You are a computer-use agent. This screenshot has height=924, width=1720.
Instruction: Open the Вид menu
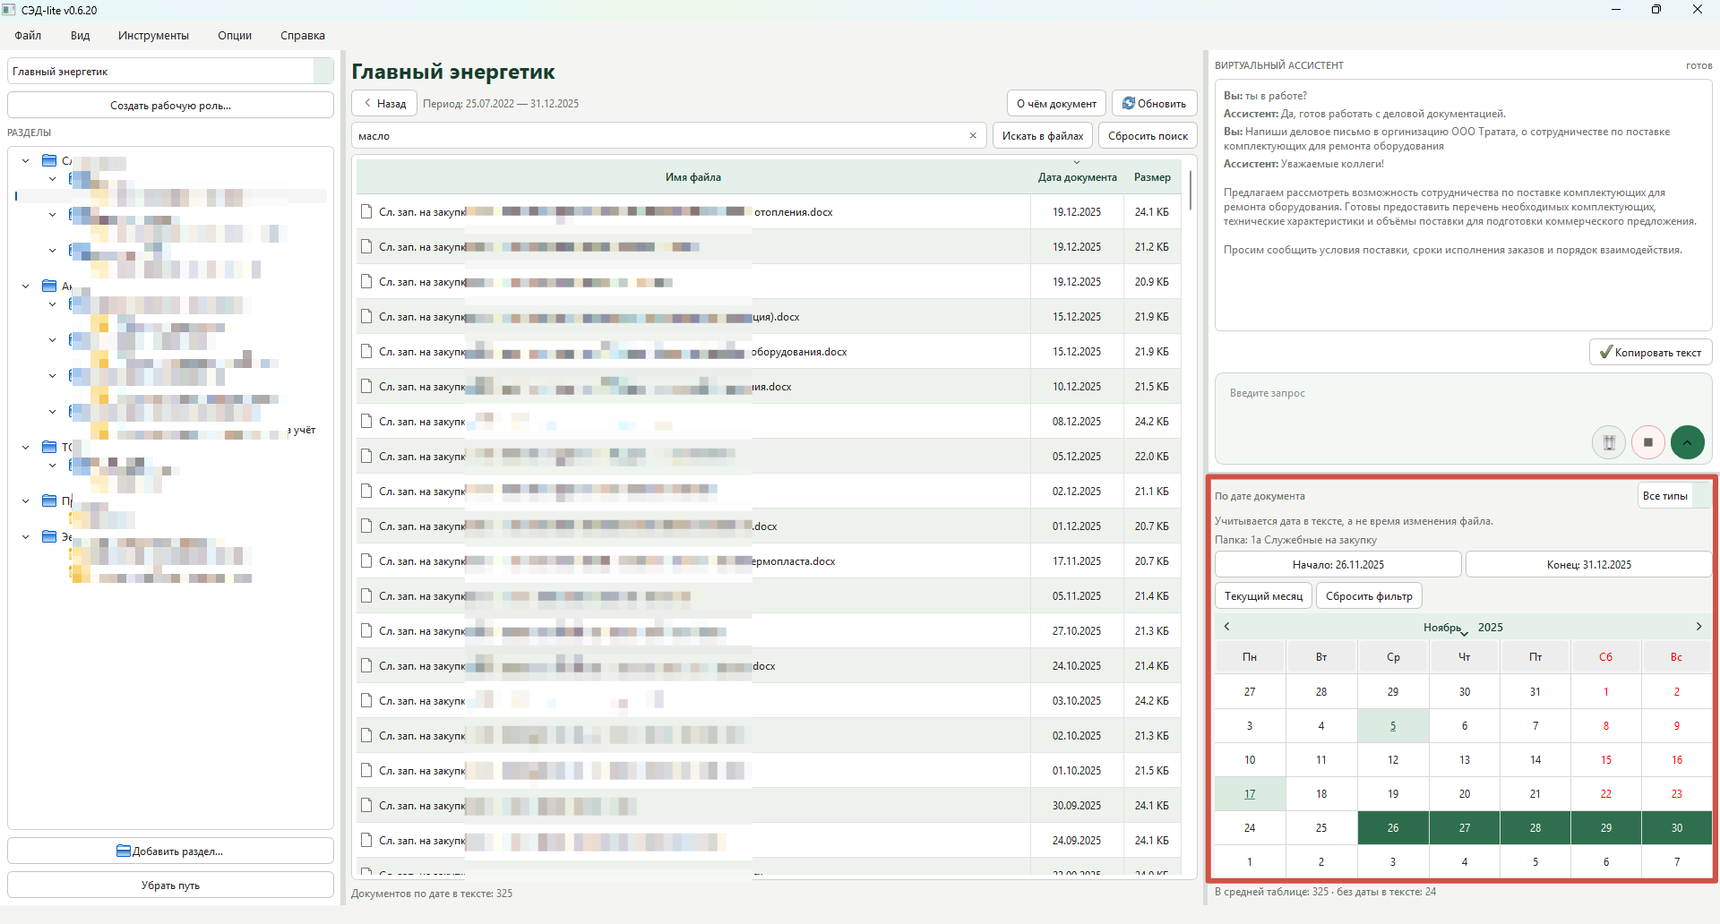click(81, 36)
